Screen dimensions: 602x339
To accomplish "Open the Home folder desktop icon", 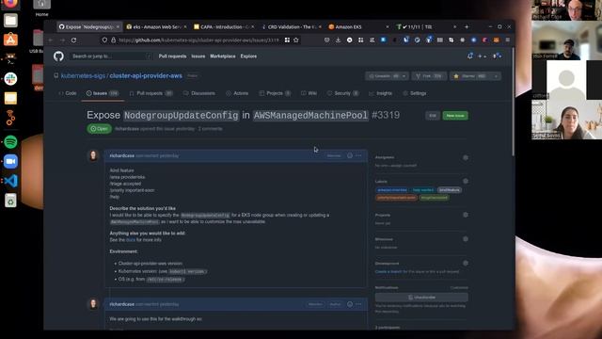I will [41, 8].
